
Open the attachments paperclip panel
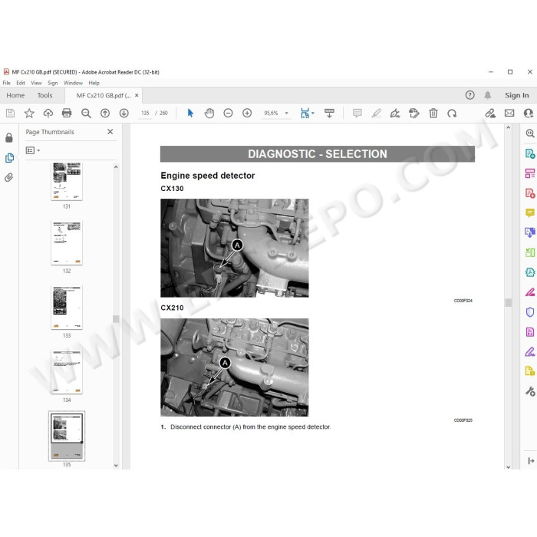[9, 177]
